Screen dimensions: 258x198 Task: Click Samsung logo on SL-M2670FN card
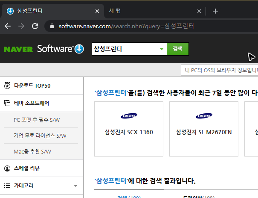click(x=204, y=116)
